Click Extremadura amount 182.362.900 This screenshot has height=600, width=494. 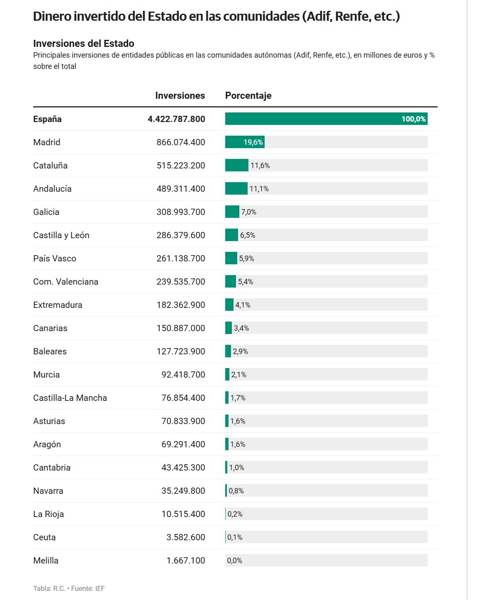tap(181, 305)
